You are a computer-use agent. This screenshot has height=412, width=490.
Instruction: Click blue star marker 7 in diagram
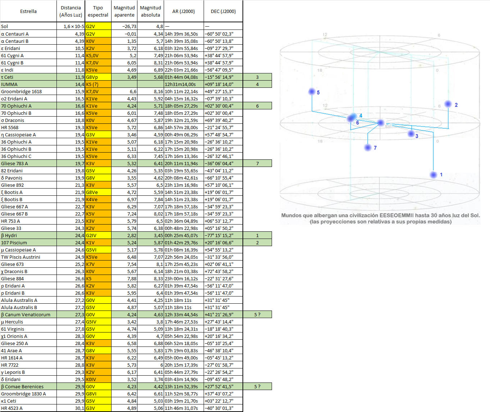point(368,148)
